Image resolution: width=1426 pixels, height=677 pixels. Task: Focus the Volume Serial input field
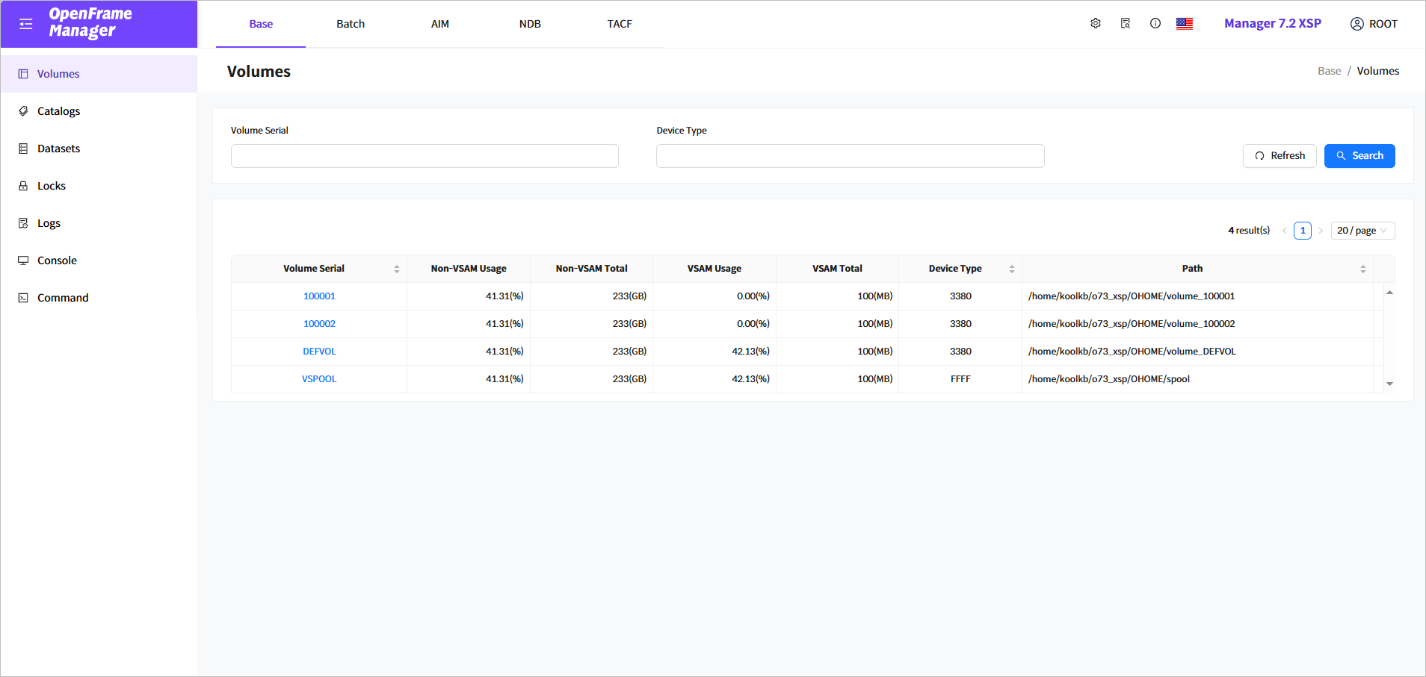tap(424, 156)
